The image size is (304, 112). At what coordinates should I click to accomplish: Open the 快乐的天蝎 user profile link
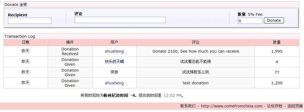114,62
